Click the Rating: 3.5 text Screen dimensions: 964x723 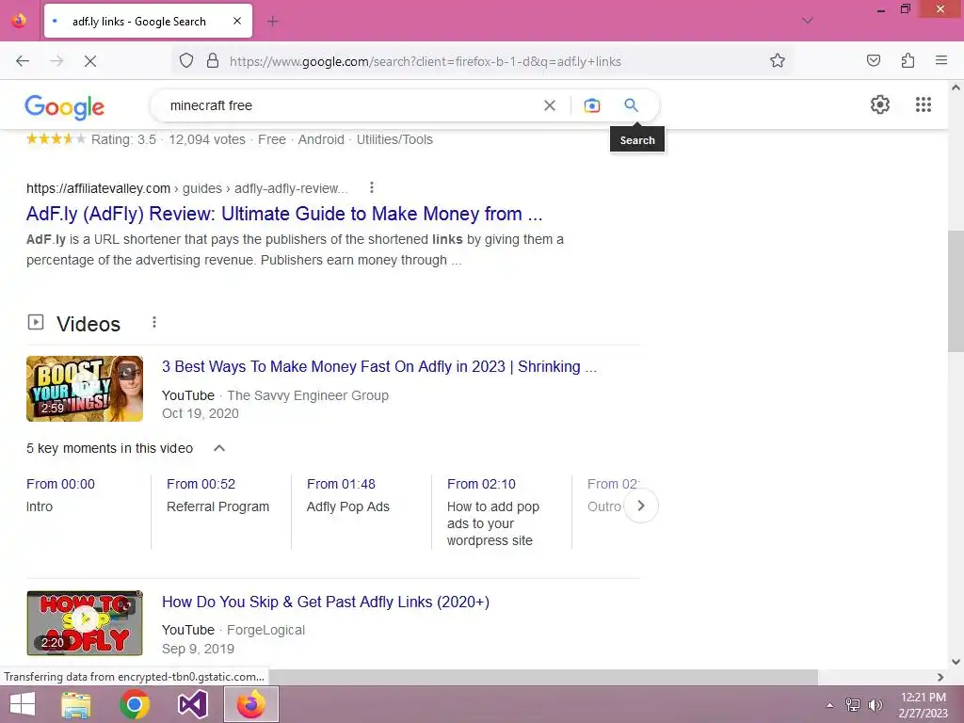tap(123, 139)
